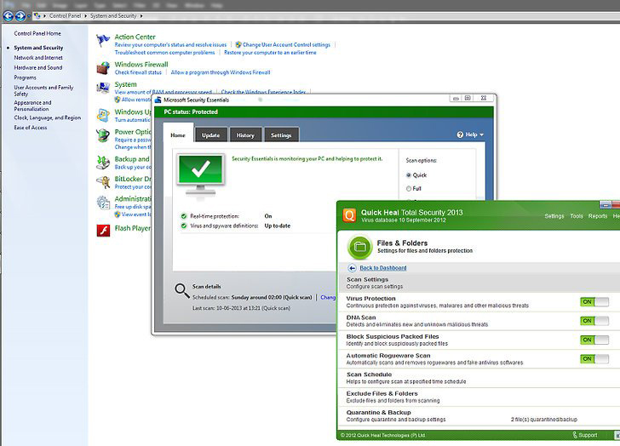Click the BitLocker Drive Encryption key icon
Viewport: 620px width, 446px height.
tap(103, 182)
